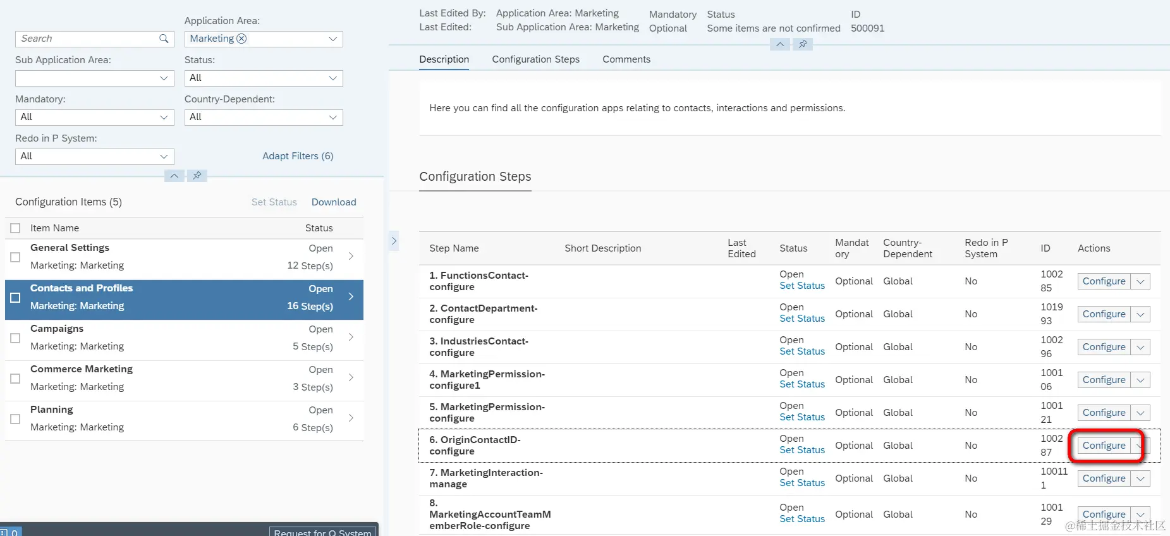
Task: Open Commerce Marketing row arrow
Action: pyautogui.click(x=351, y=378)
